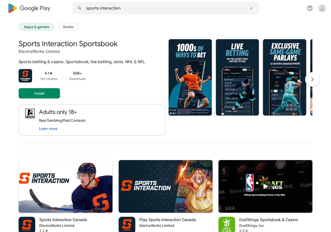Open the help center question mark icon

click(310, 8)
